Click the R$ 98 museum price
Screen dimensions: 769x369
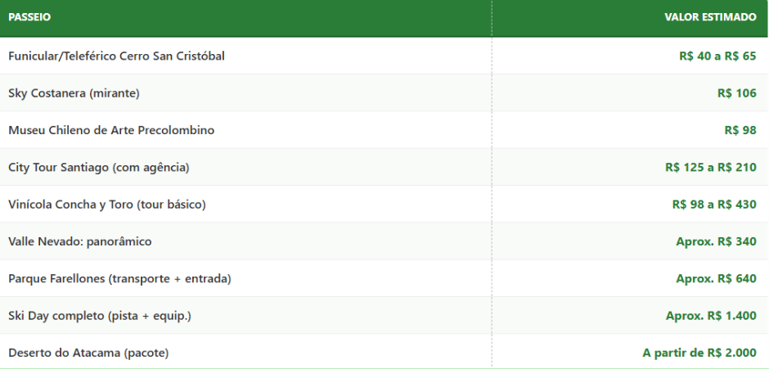click(740, 130)
